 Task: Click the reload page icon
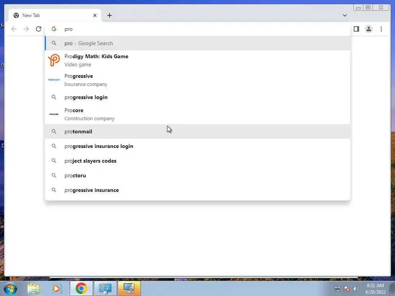[x=39, y=29]
